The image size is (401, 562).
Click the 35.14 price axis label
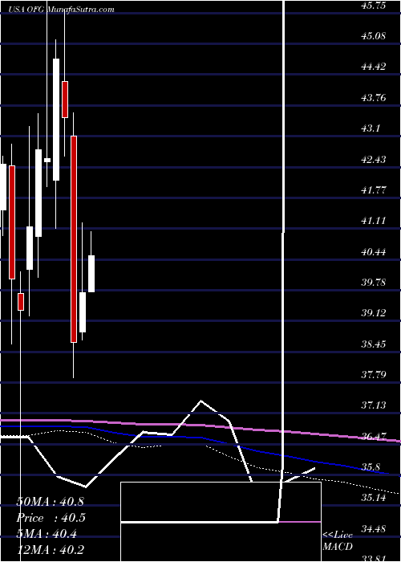[x=374, y=498]
